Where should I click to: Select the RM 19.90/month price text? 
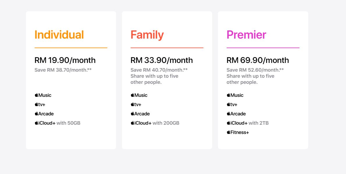coord(65,60)
